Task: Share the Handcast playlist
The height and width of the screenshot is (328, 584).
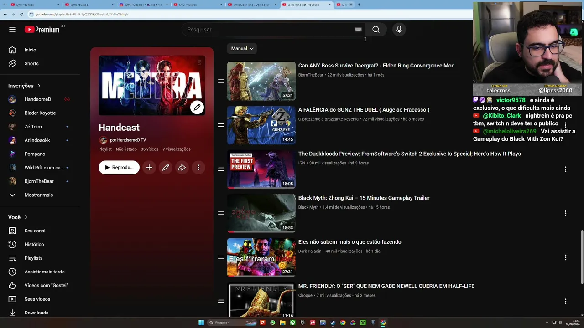Action: click(182, 168)
